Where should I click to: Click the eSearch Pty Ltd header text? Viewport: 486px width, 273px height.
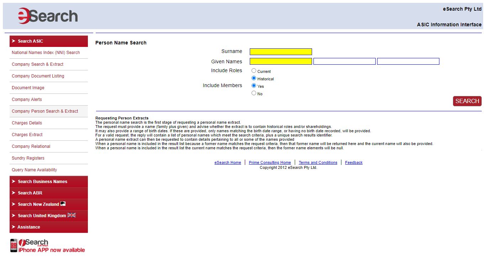[462, 9]
